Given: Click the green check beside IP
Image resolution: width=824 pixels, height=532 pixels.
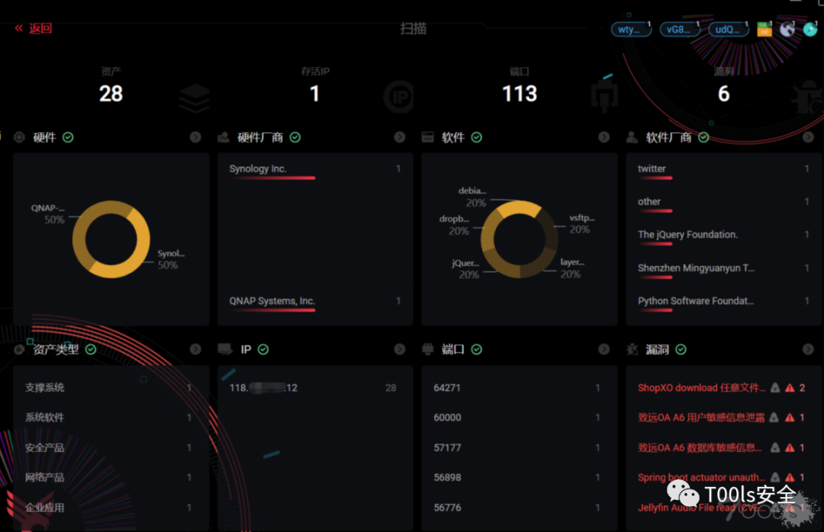Looking at the screenshot, I should tap(263, 350).
